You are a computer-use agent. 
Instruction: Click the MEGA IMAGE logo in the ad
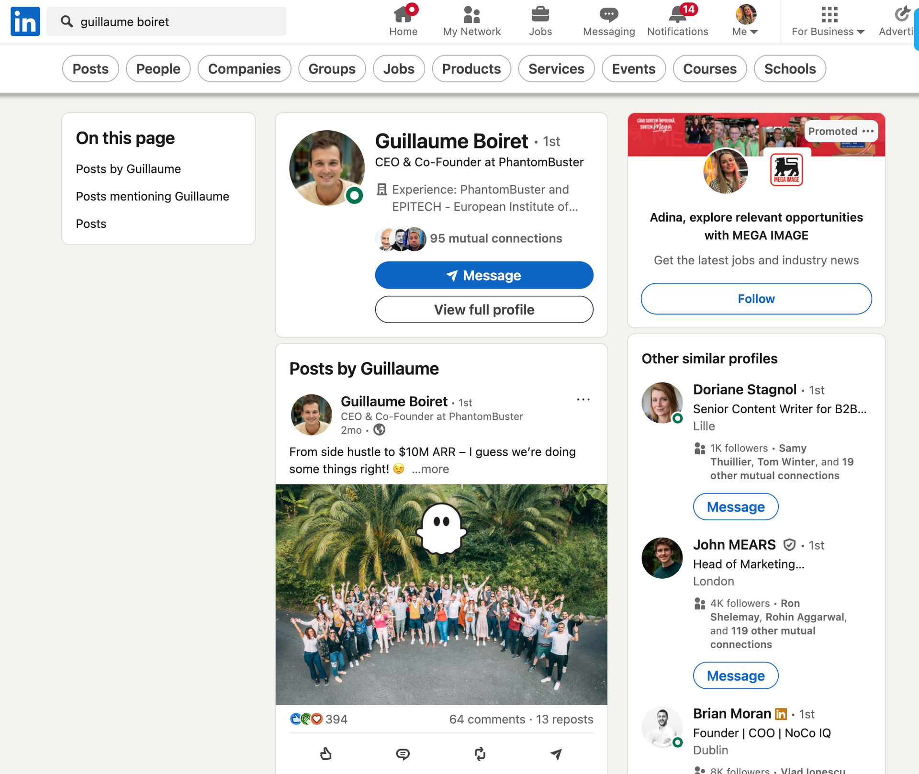pyautogui.click(x=786, y=170)
